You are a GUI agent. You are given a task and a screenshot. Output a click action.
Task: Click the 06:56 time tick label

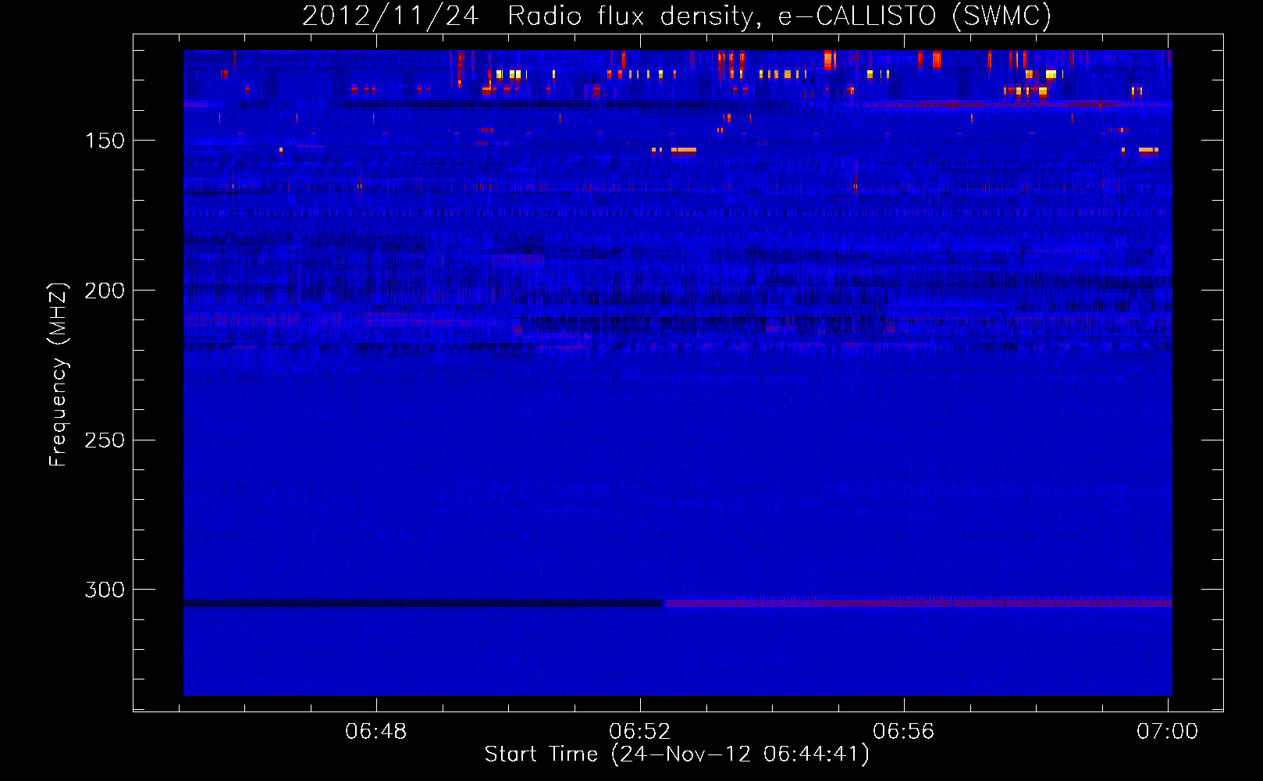point(904,732)
